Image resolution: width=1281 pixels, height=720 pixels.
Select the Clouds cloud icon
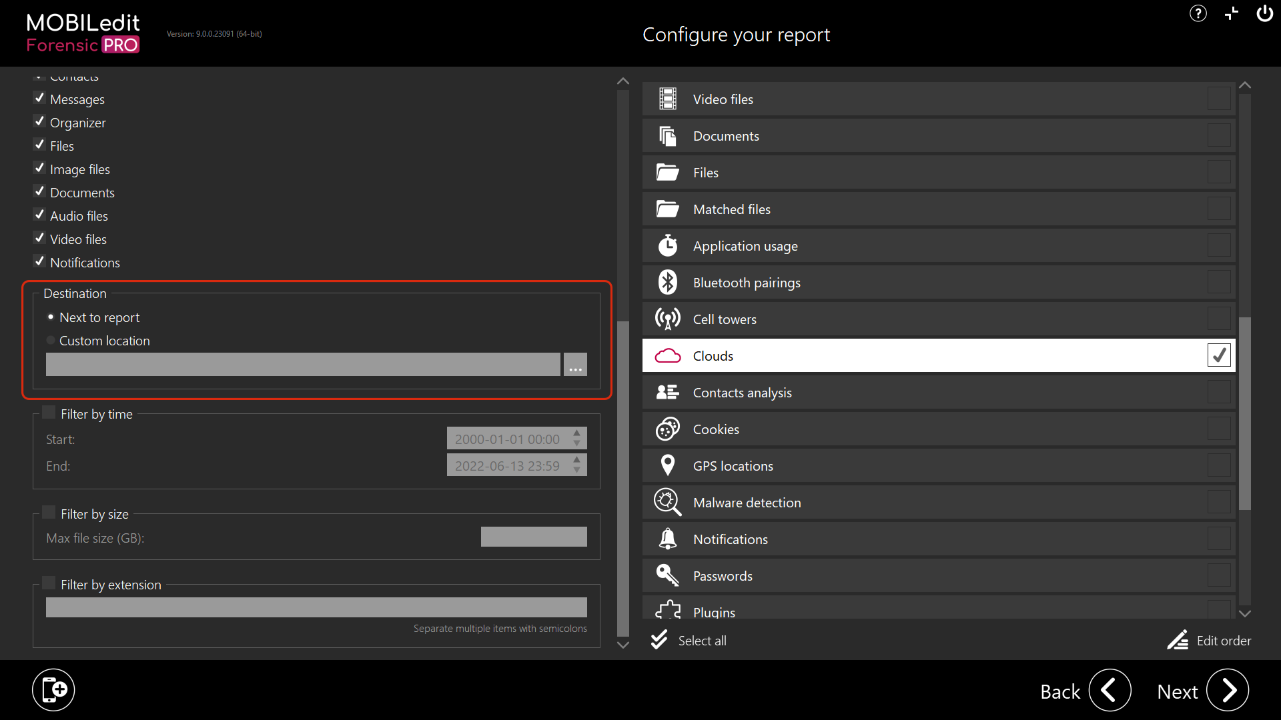[668, 355]
